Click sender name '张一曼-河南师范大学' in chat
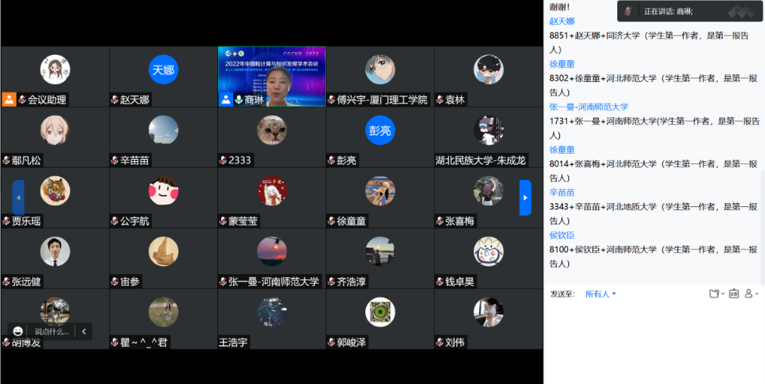The width and height of the screenshot is (765, 384). (589, 107)
